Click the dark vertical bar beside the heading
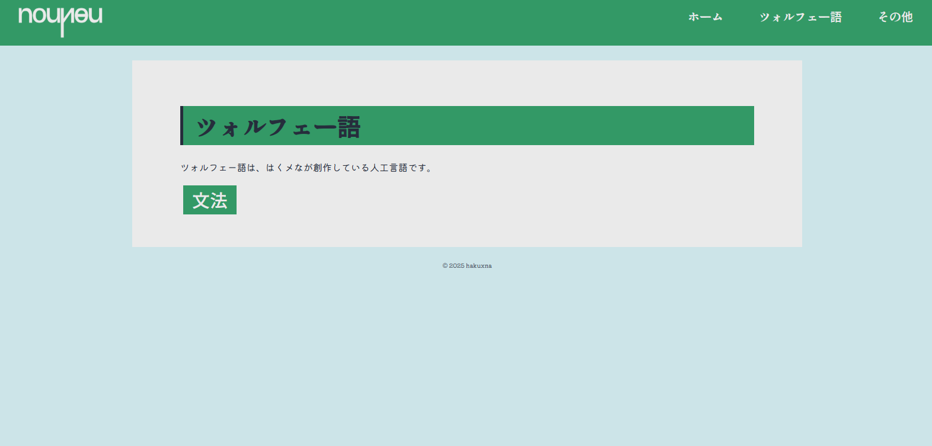Viewport: 932px width, 446px height. pyautogui.click(x=181, y=126)
